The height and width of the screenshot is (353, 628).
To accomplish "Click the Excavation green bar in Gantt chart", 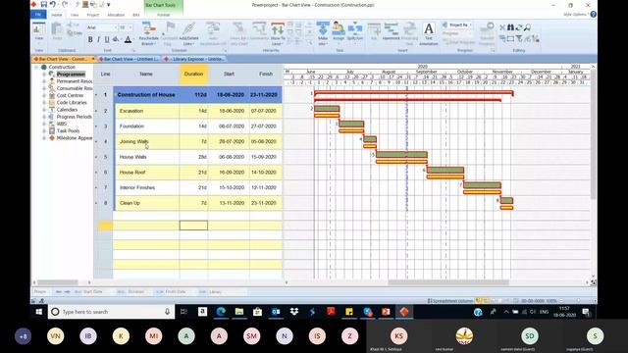I will click(327, 109).
